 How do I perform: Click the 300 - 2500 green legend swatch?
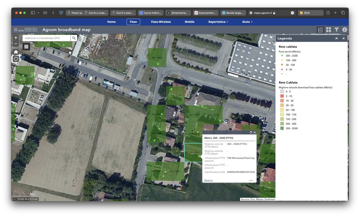coord(282,128)
